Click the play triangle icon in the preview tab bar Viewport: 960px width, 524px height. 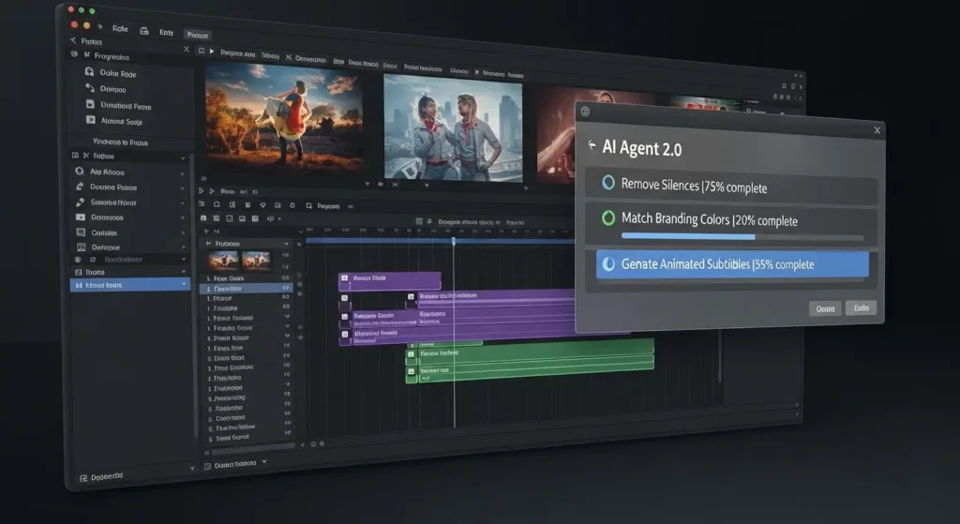click(213, 52)
